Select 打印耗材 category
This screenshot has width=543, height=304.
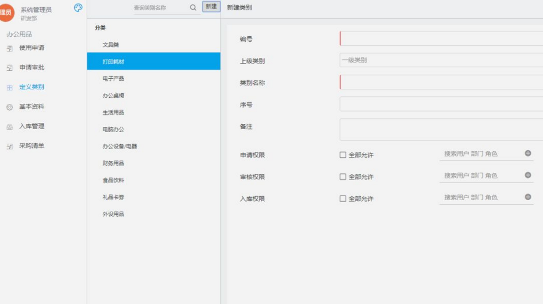point(153,62)
